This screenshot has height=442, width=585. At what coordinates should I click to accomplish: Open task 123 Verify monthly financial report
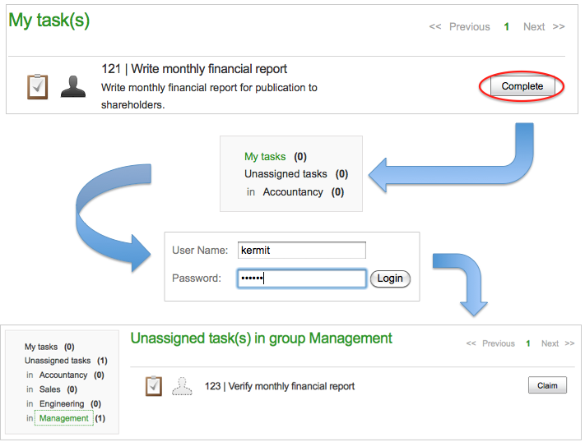point(280,386)
